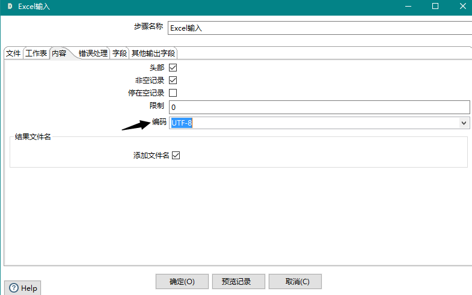Switch to the 其他输出字段 tab
472x295 pixels.
click(x=153, y=53)
